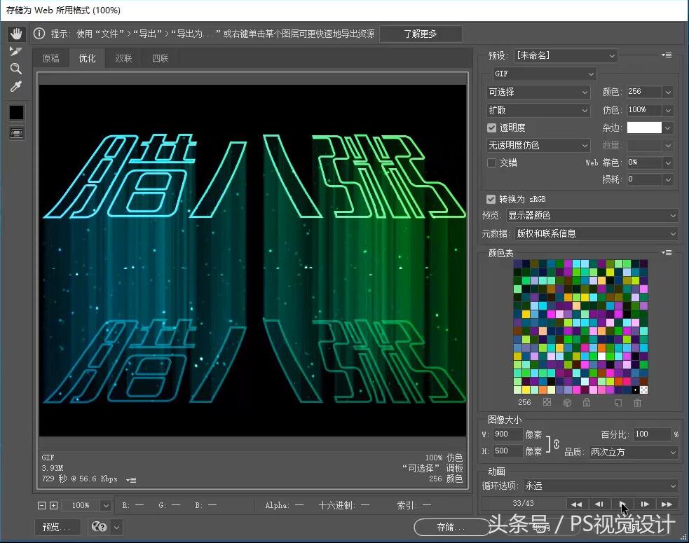Select the Hand tool

[x=15, y=33]
